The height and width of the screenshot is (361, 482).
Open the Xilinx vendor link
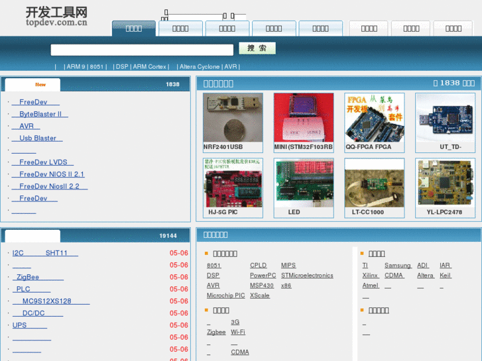click(371, 276)
